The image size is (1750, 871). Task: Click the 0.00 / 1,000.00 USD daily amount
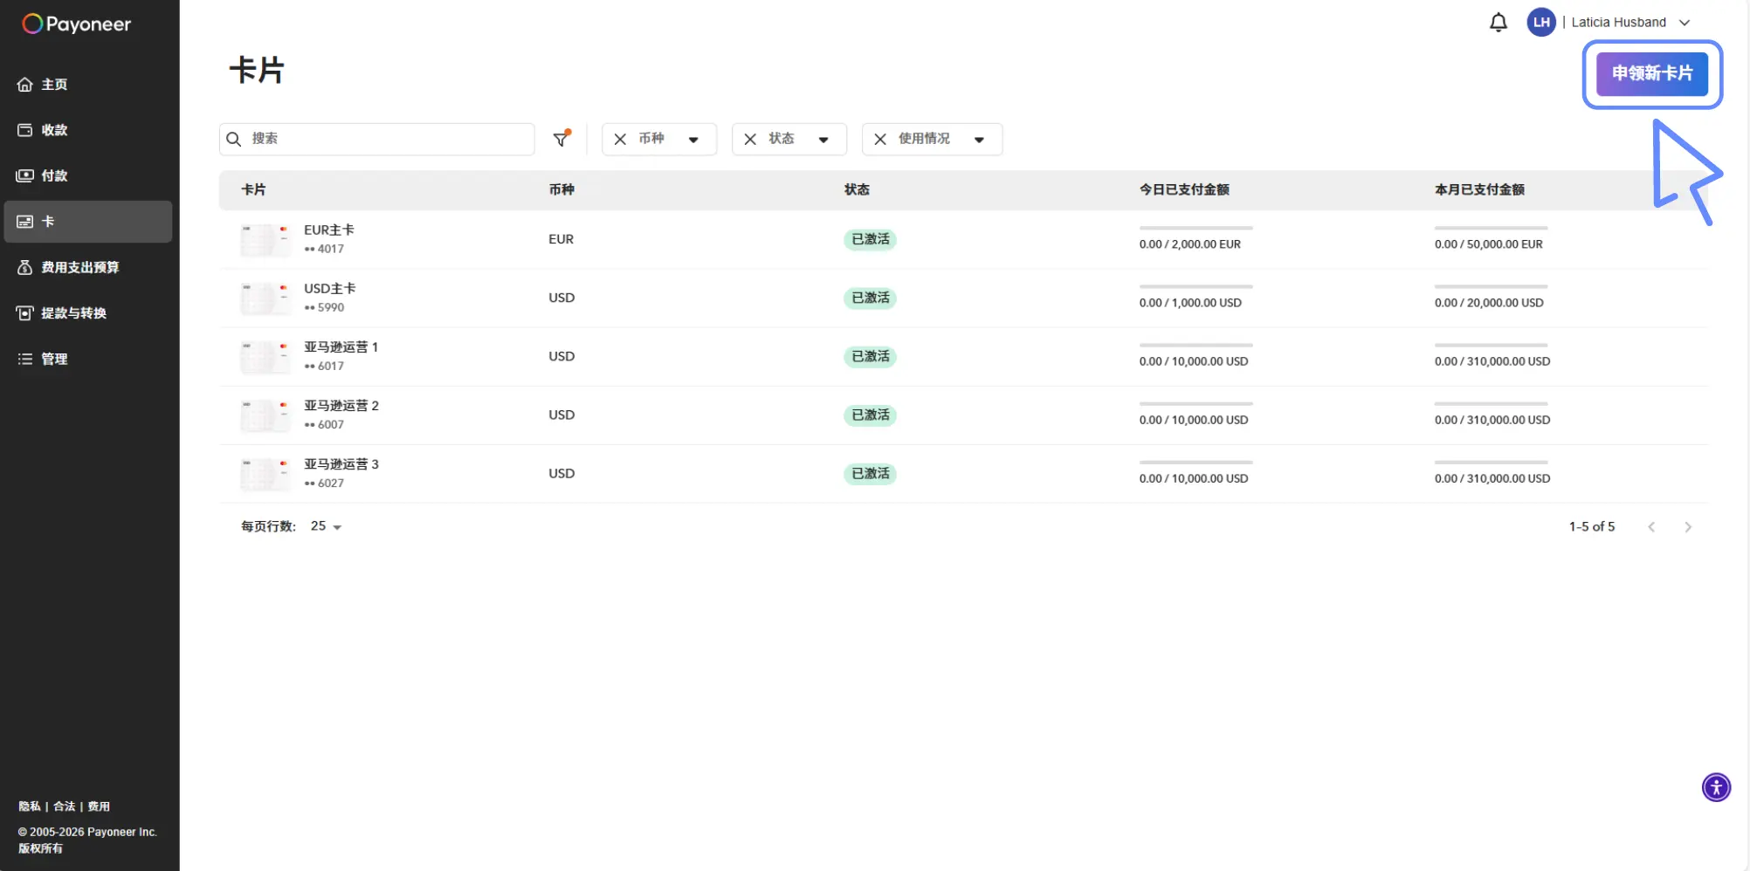pos(1190,303)
